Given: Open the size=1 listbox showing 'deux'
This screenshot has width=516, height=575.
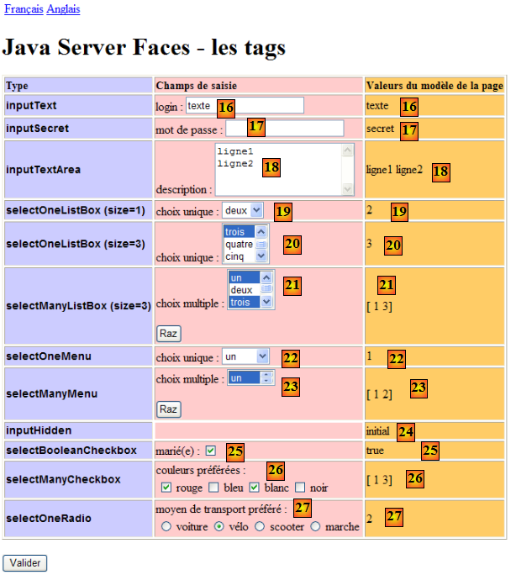Looking at the screenshot, I should tap(243, 210).
